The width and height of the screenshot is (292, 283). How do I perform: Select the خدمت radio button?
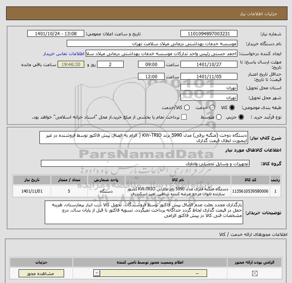[x=212, y=108]
